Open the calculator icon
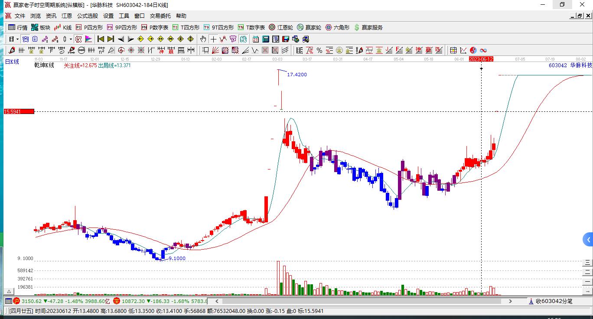The image size is (593, 319). pyautogui.click(x=265, y=39)
